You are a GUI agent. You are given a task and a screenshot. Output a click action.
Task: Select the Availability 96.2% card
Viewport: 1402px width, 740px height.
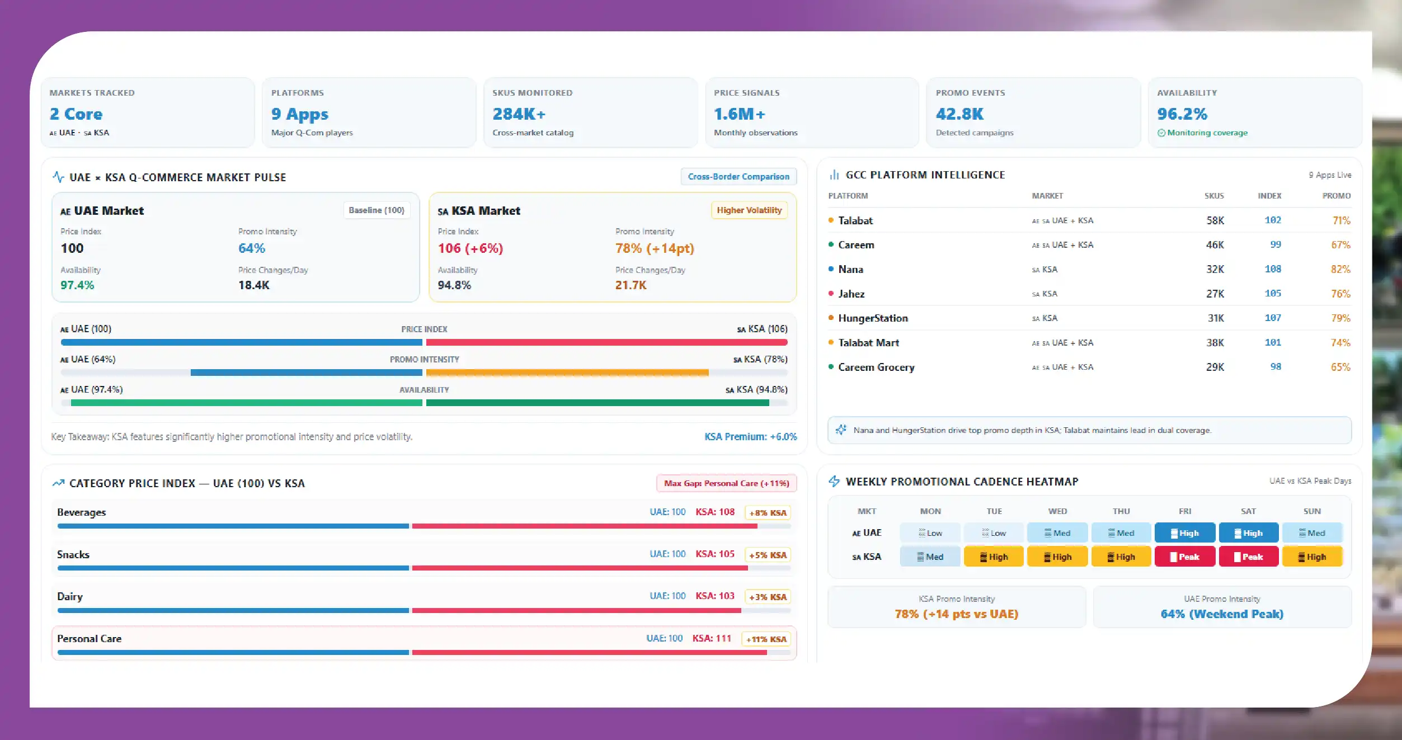pos(1255,112)
